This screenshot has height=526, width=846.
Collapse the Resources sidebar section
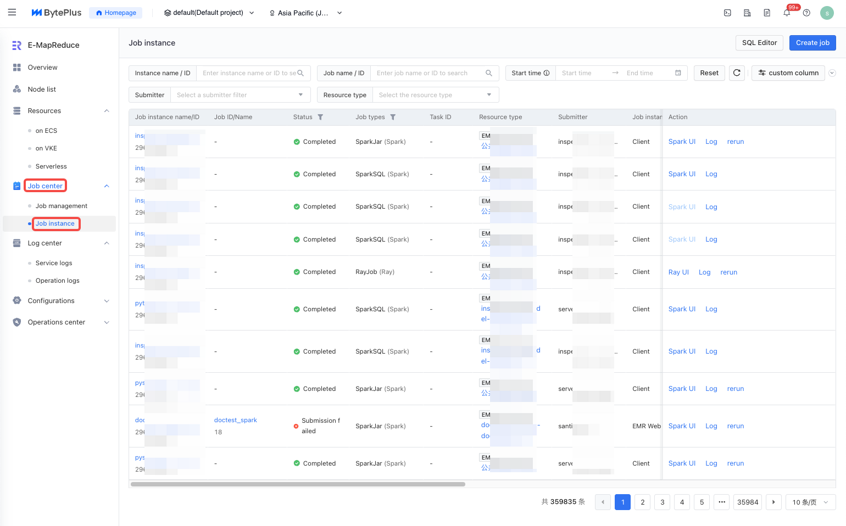click(x=107, y=111)
